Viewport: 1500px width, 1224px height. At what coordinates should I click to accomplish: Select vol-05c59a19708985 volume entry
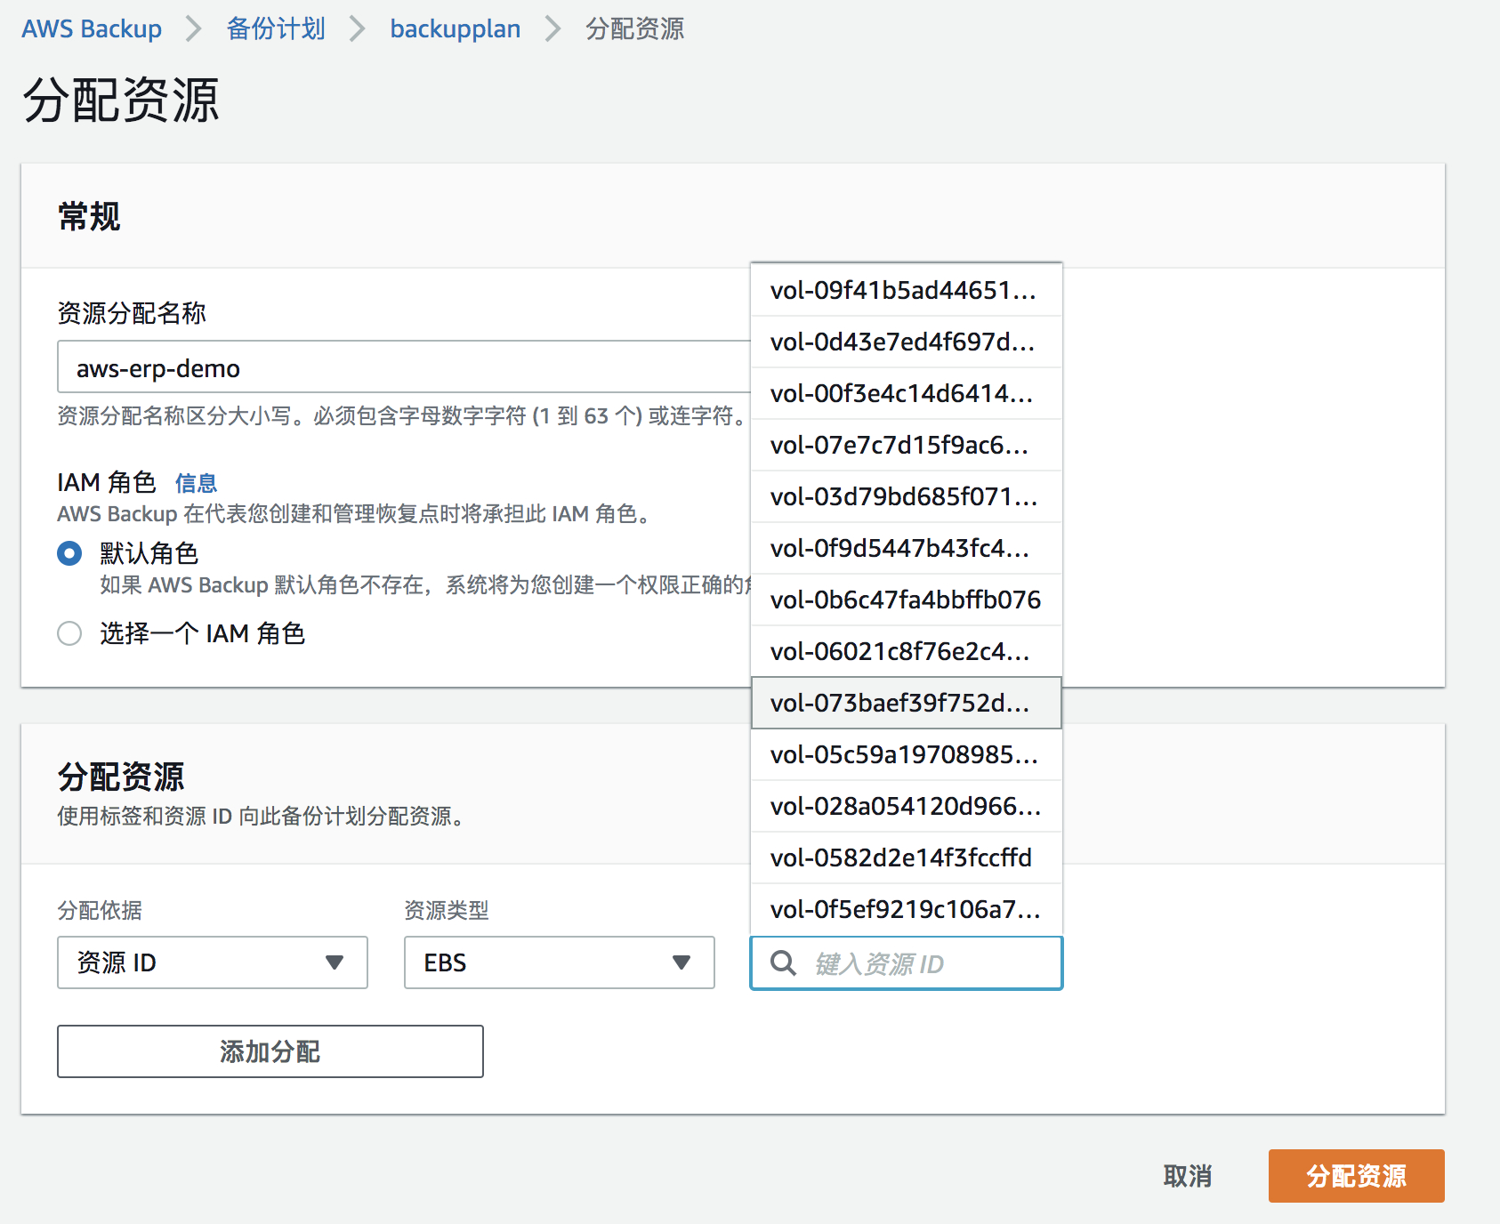point(906,754)
